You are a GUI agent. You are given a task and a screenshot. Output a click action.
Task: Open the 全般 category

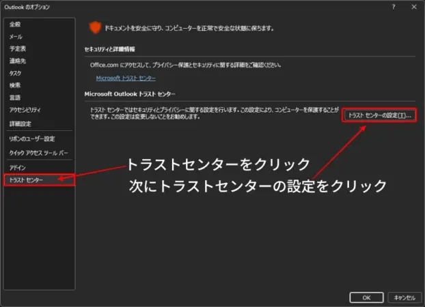15,25
